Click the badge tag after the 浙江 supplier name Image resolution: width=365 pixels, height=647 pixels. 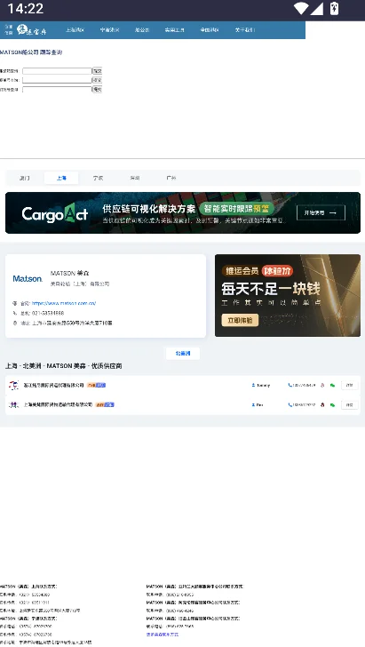click(x=96, y=385)
